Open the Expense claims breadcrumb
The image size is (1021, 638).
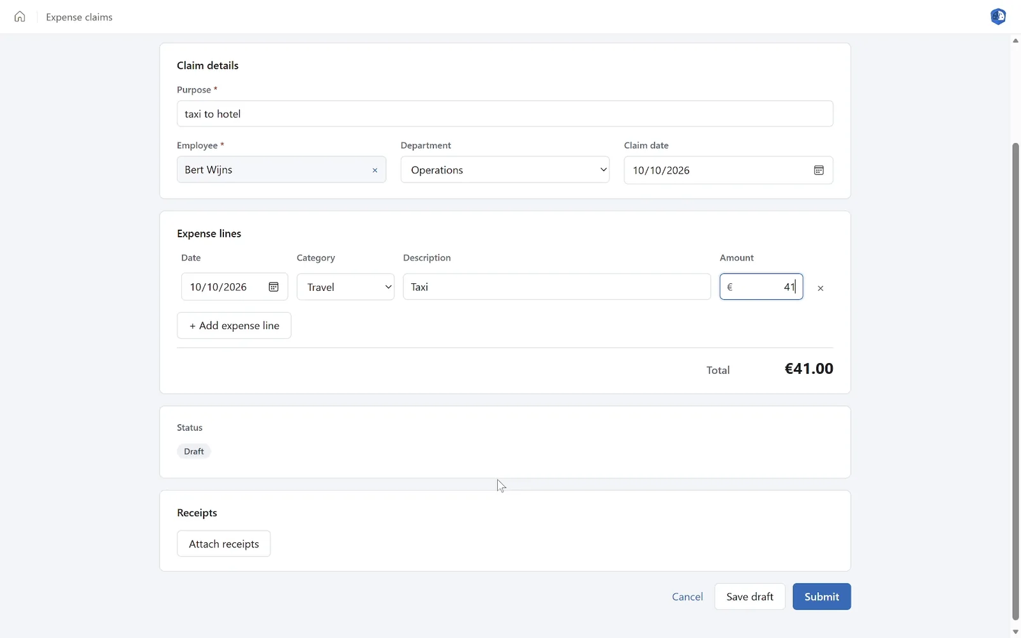coord(79,17)
